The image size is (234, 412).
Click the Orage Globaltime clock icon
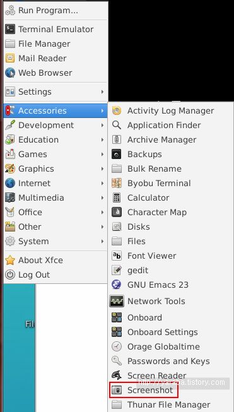coord(116,346)
